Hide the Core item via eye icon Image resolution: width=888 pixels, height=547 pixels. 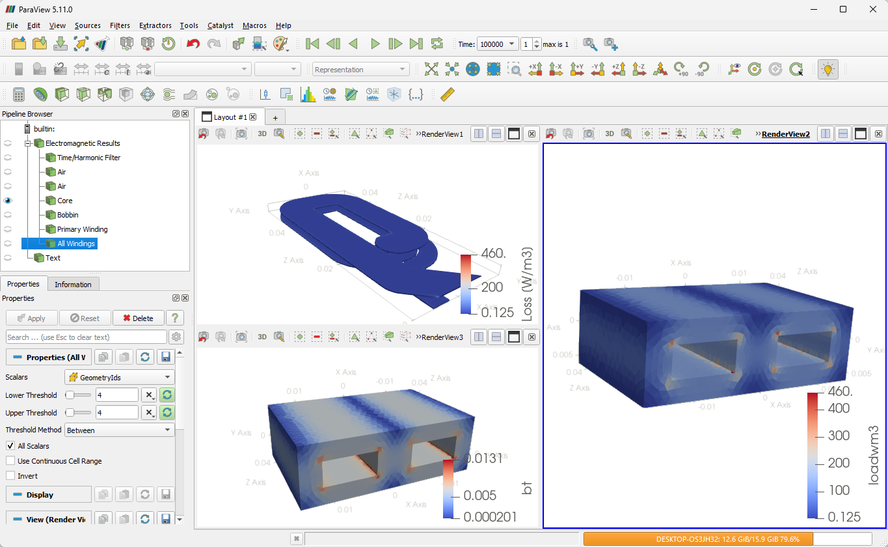coord(8,201)
